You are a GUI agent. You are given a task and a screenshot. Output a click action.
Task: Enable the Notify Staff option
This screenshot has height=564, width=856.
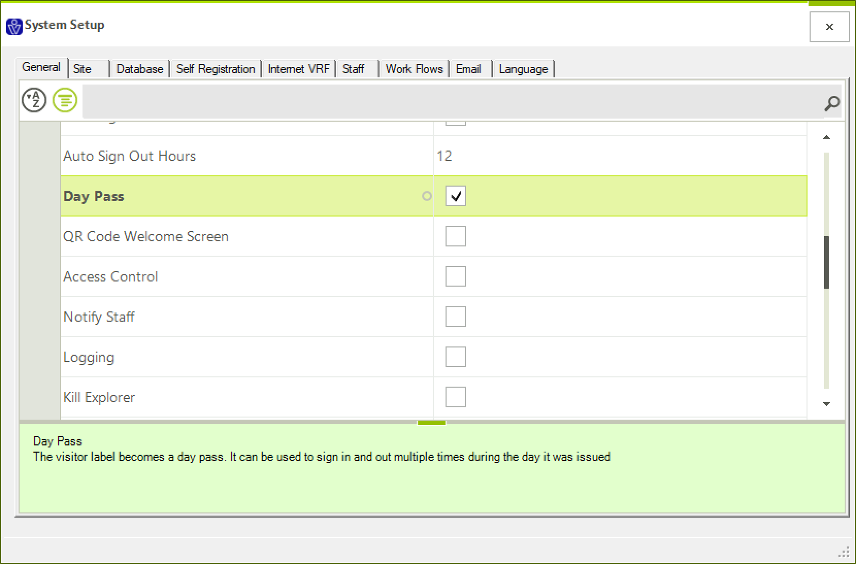click(455, 317)
